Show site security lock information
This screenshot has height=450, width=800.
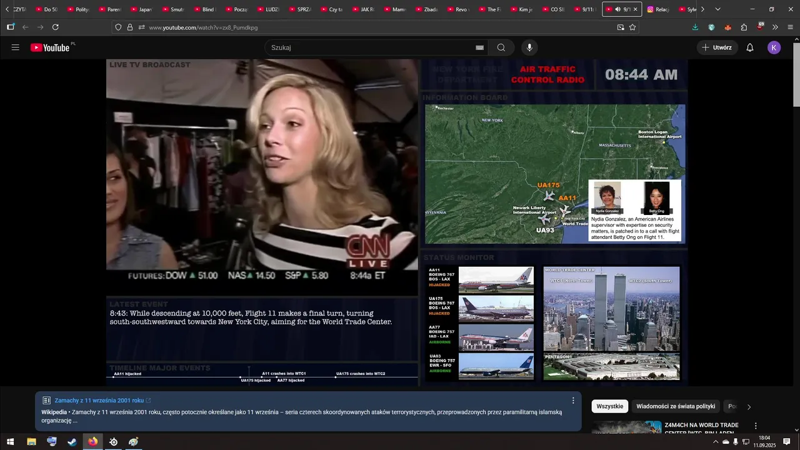130,27
